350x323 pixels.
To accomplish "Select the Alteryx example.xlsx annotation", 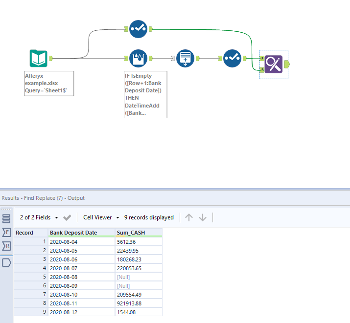I will click(x=49, y=84).
